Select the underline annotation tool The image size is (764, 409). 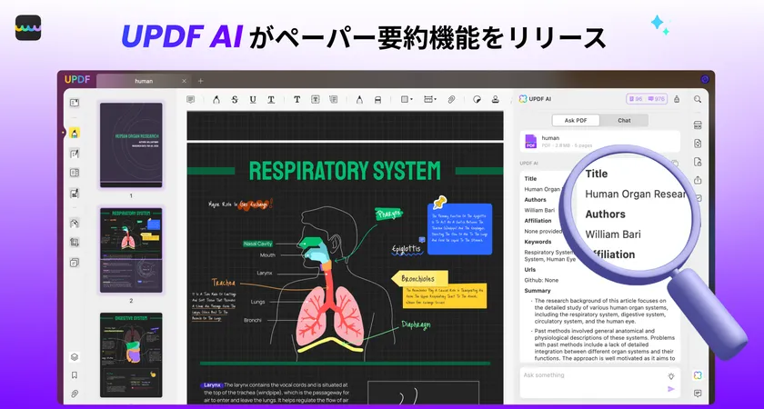coord(252,99)
